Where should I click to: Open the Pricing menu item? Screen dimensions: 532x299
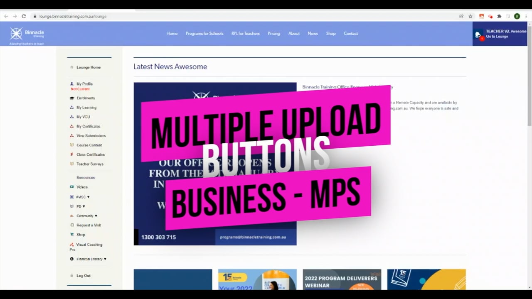(x=274, y=34)
